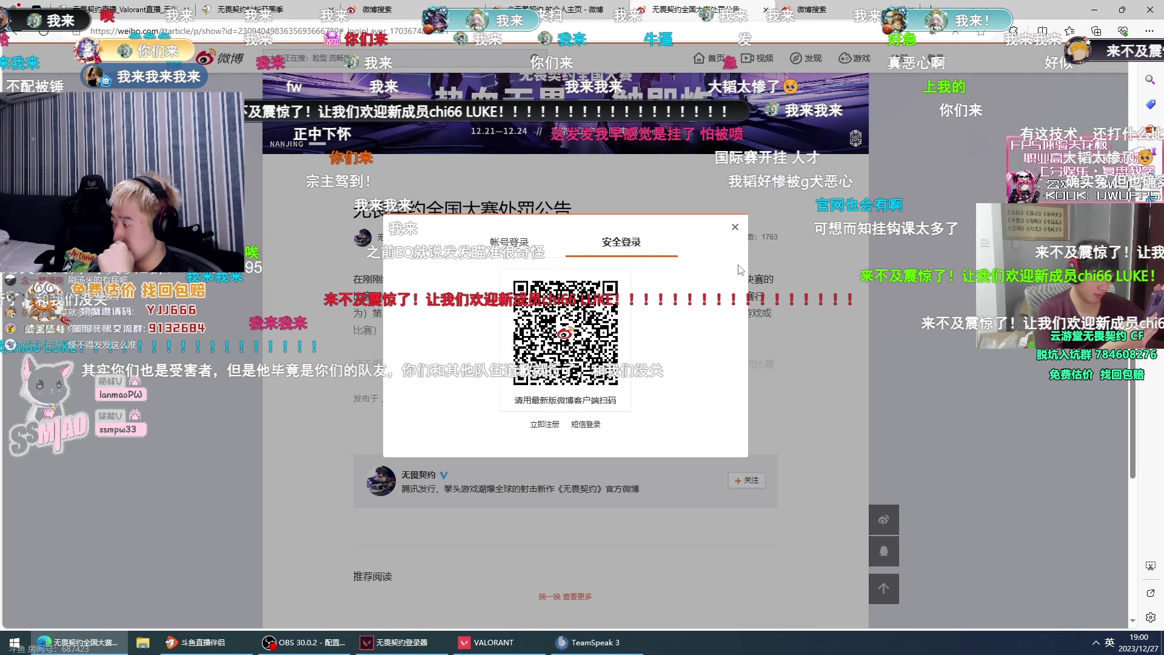
Task: Open Edge settings and more menu
Action: click(x=1149, y=31)
